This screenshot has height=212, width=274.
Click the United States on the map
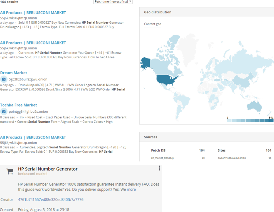(x=166, y=80)
